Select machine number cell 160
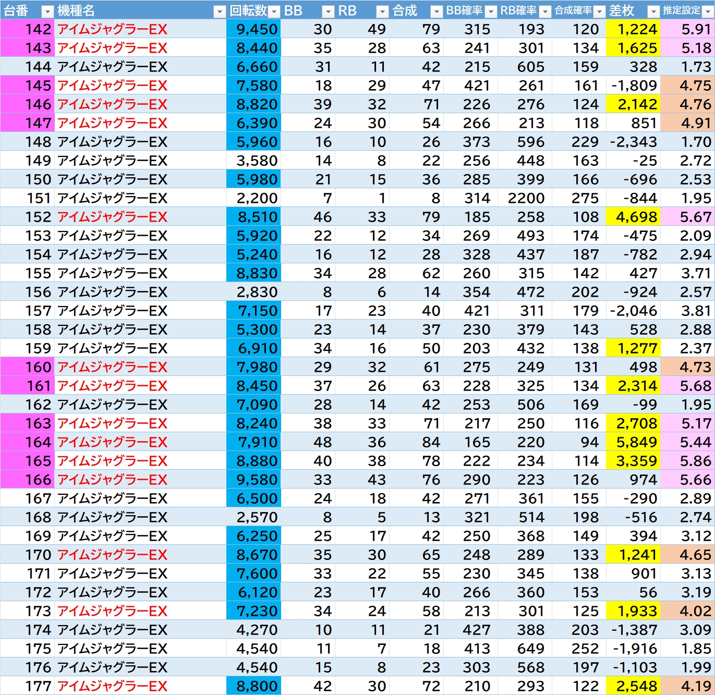The height and width of the screenshot is (695, 715). click(x=27, y=367)
